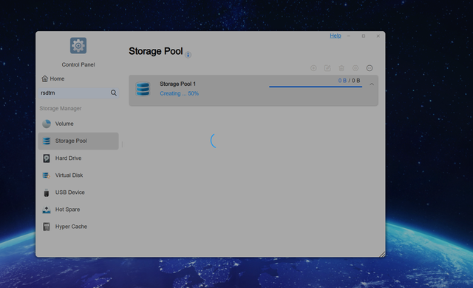Maximize the Control Panel window
Viewport: 473px width, 288px height.
point(364,36)
